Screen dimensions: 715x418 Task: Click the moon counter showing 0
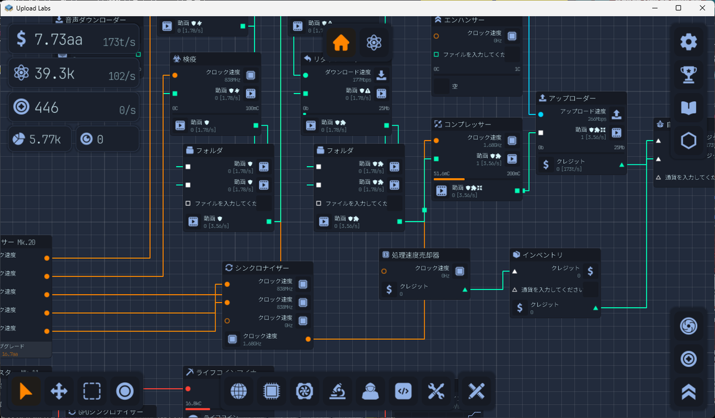click(107, 139)
